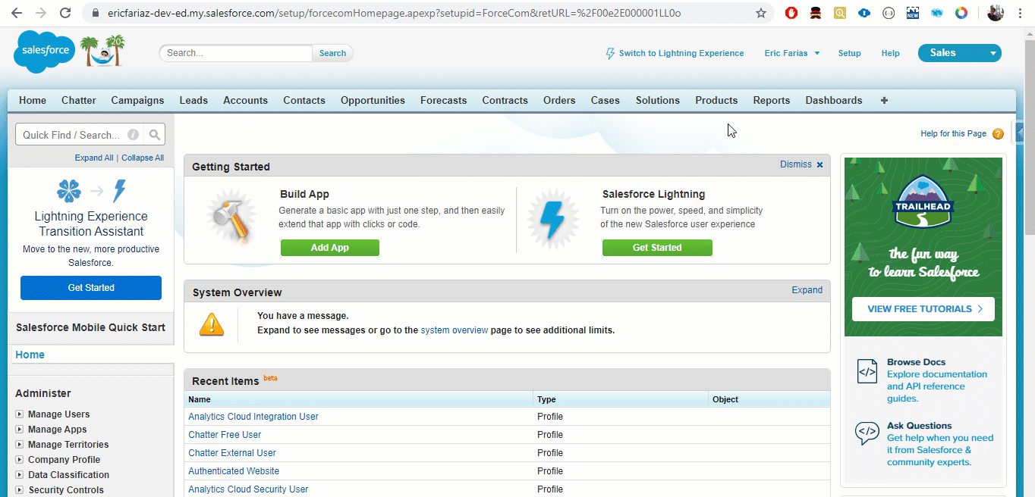Open the system overview link
The width and height of the screenshot is (1035, 497).
pos(455,330)
